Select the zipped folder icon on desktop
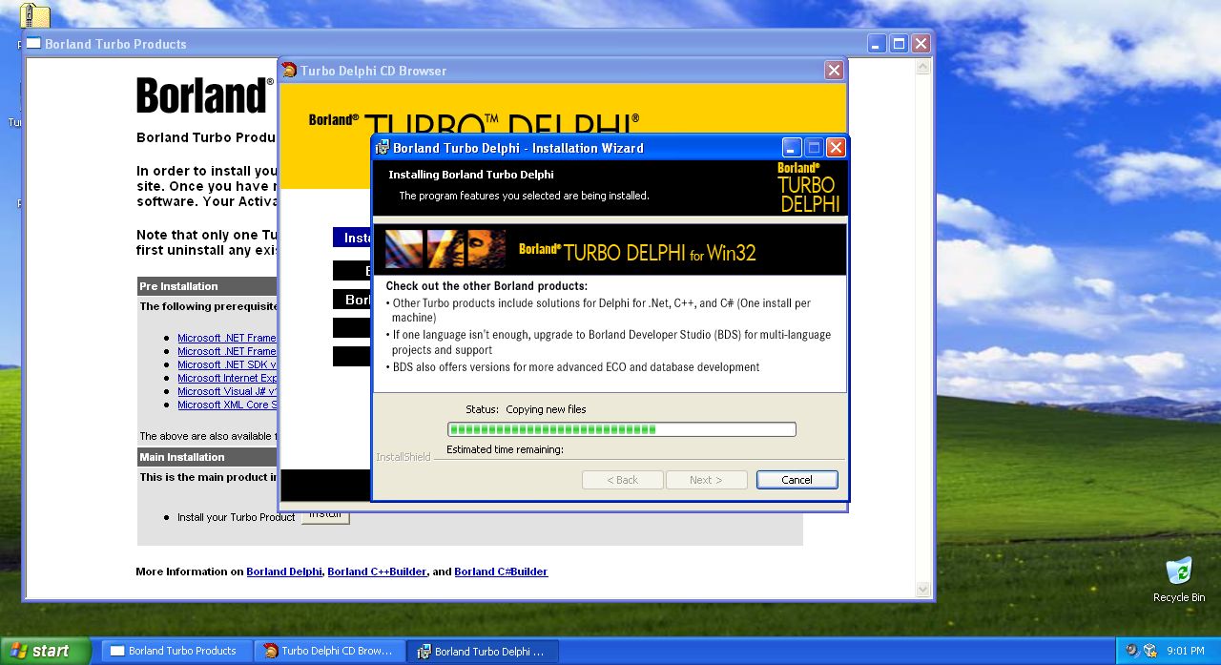Viewport: 1221px width, 665px height. tap(34, 14)
